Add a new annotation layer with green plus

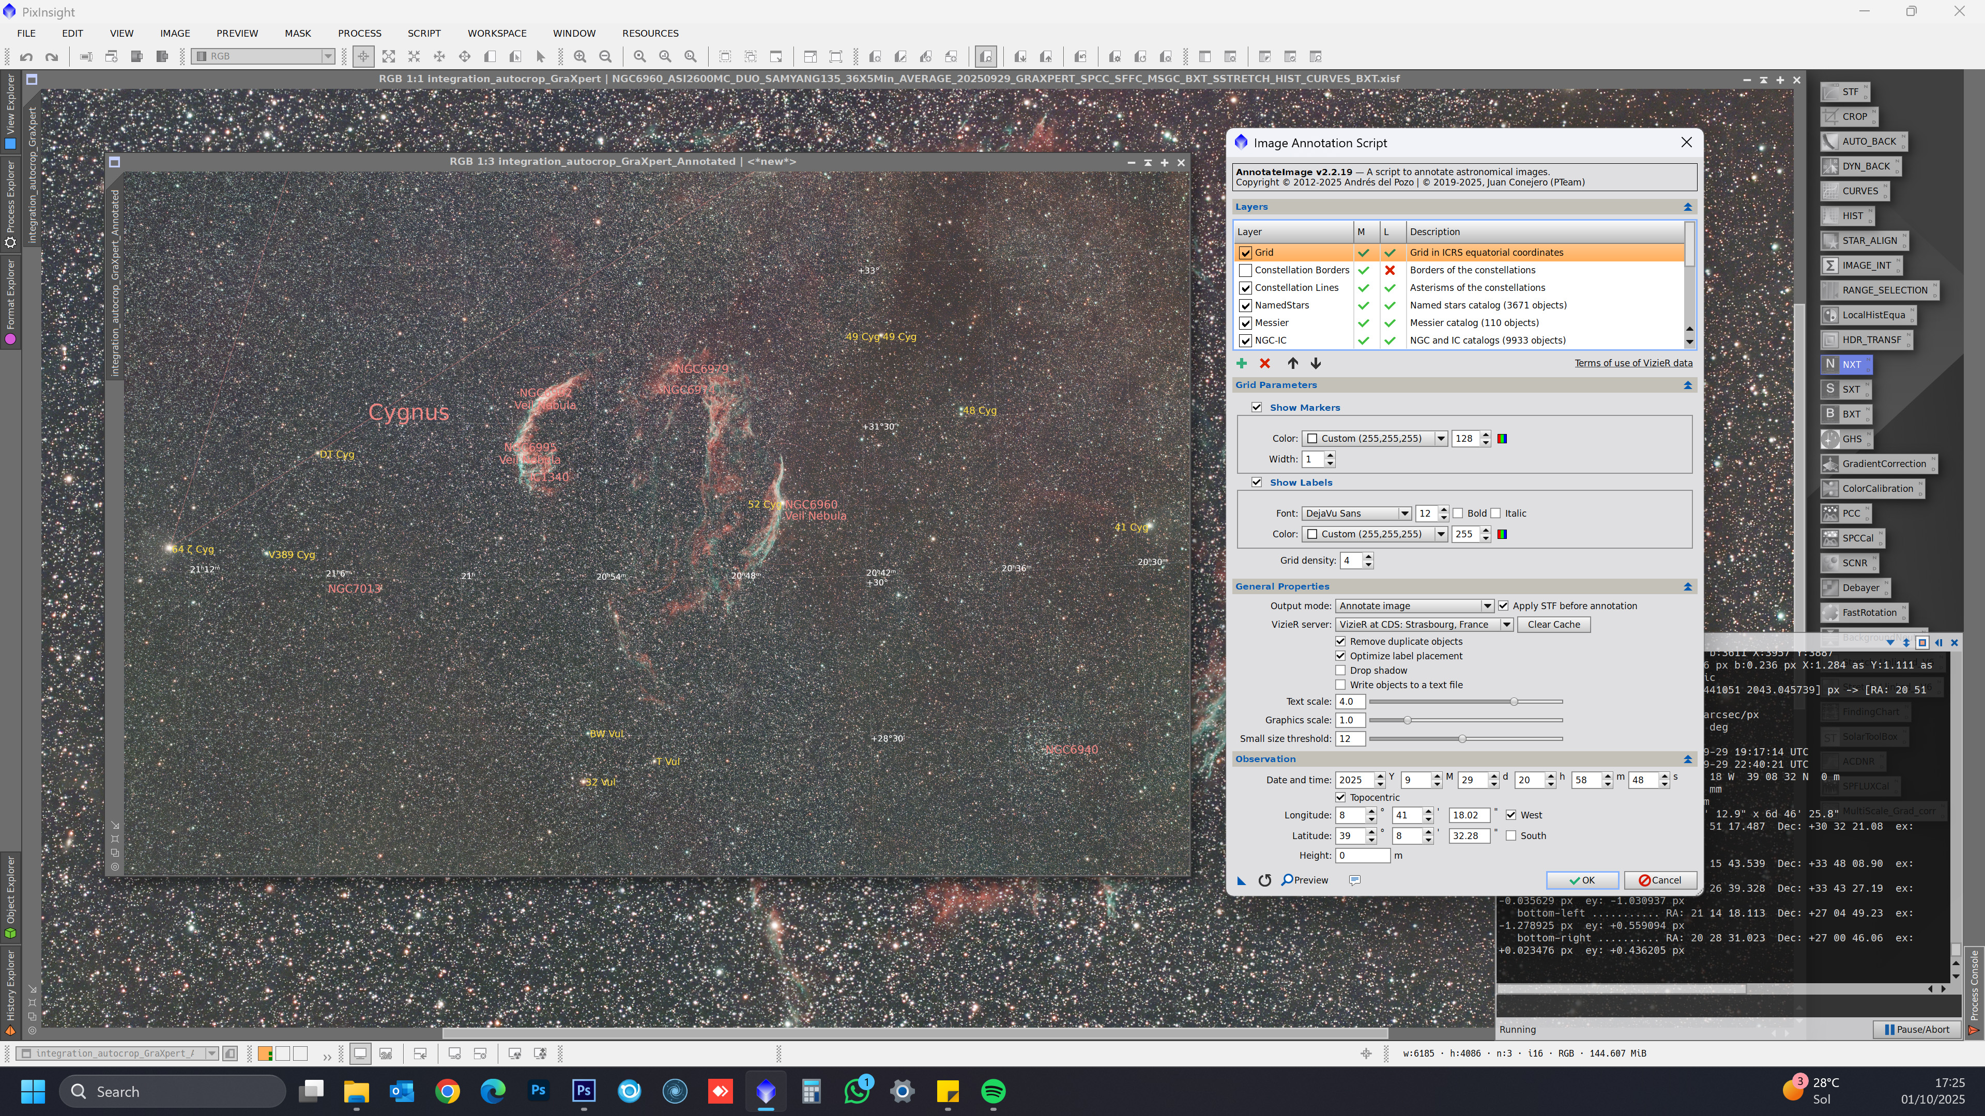point(1241,364)
